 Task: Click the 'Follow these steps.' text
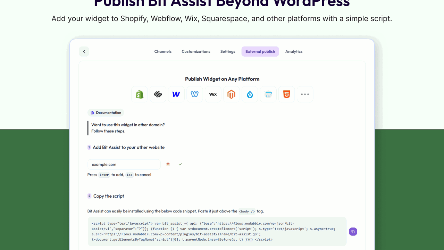point(108,131)
